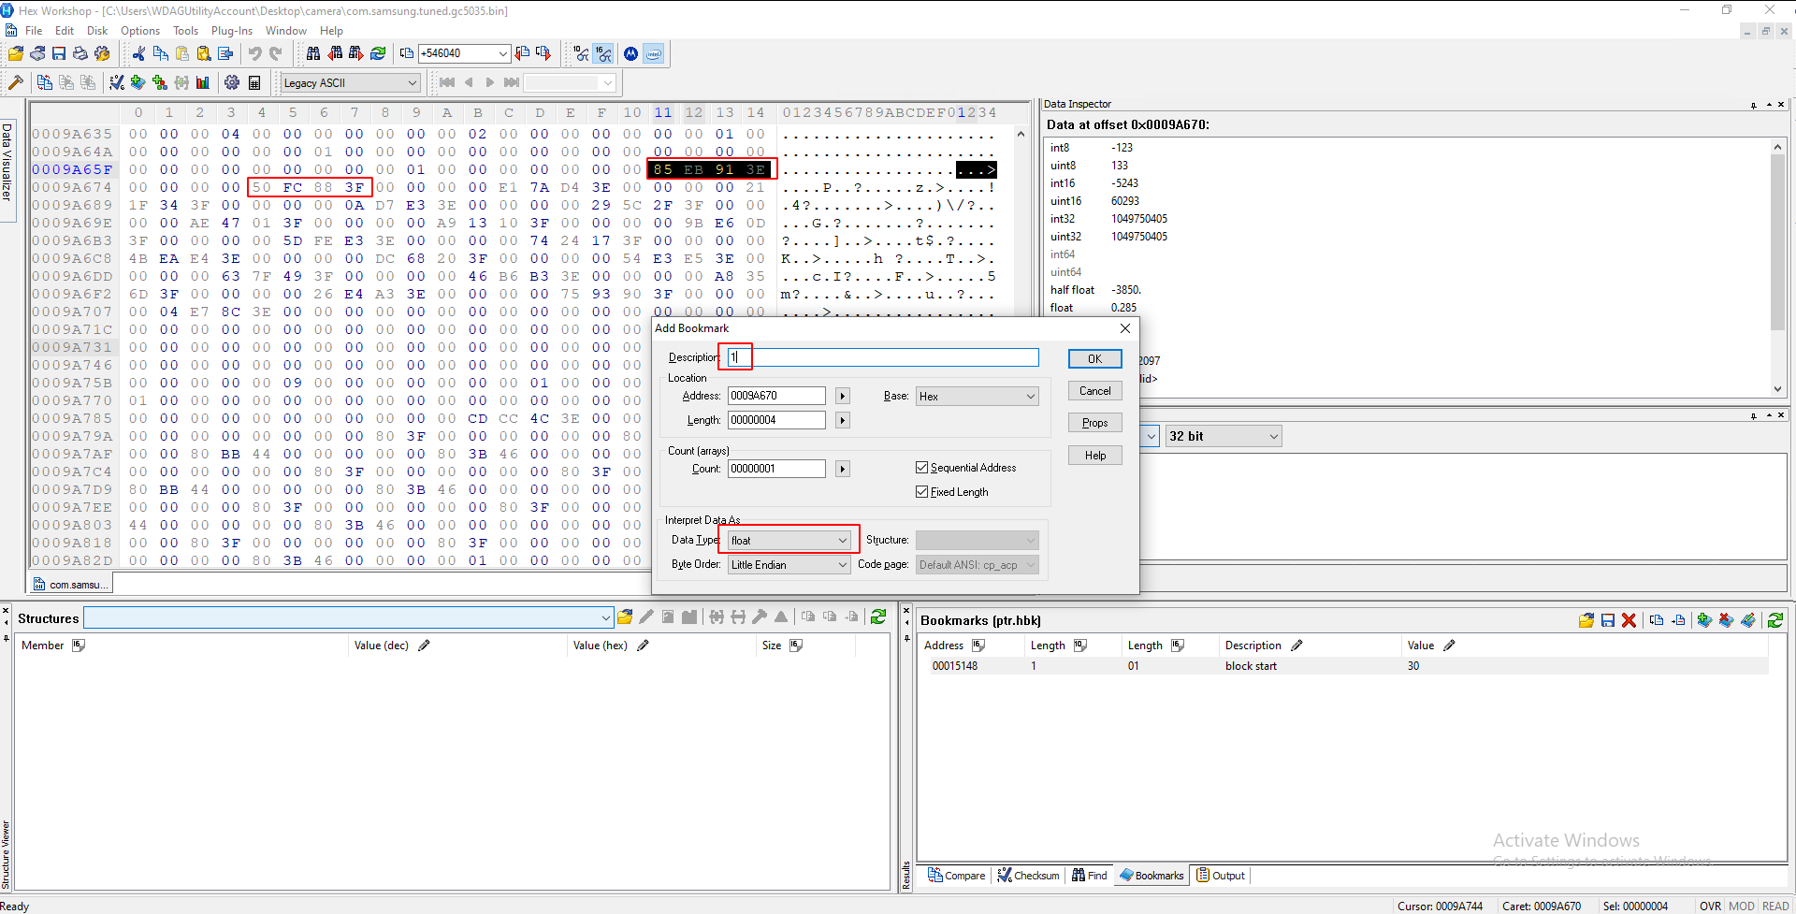The height and width of the screenshot is (914, 1796).
Task: Toggle Fixed Length checkbox
Action: 921,492
